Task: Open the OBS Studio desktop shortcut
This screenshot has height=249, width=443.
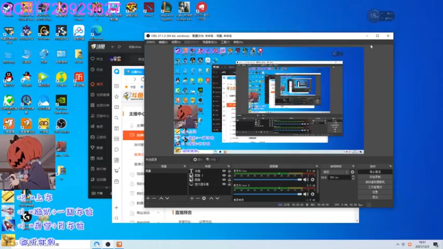Action: (61, 126)
